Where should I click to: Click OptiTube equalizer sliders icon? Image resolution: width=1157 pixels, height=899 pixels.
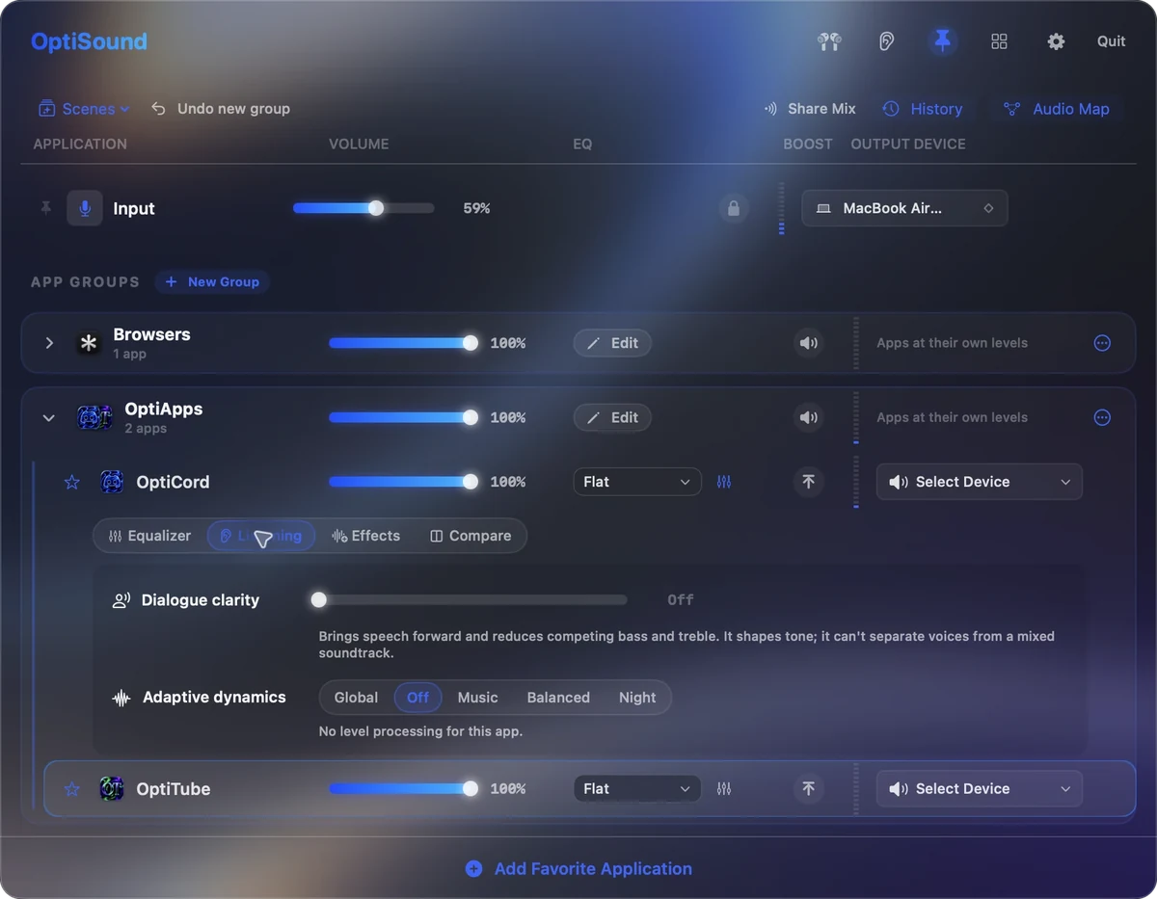point(724,789)
